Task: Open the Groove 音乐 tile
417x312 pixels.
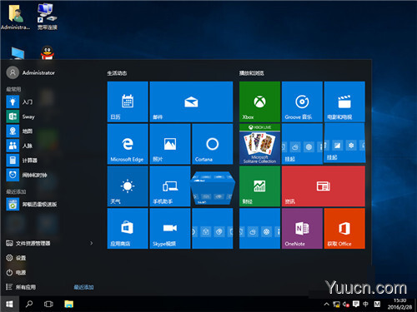Action: (302, 102)
